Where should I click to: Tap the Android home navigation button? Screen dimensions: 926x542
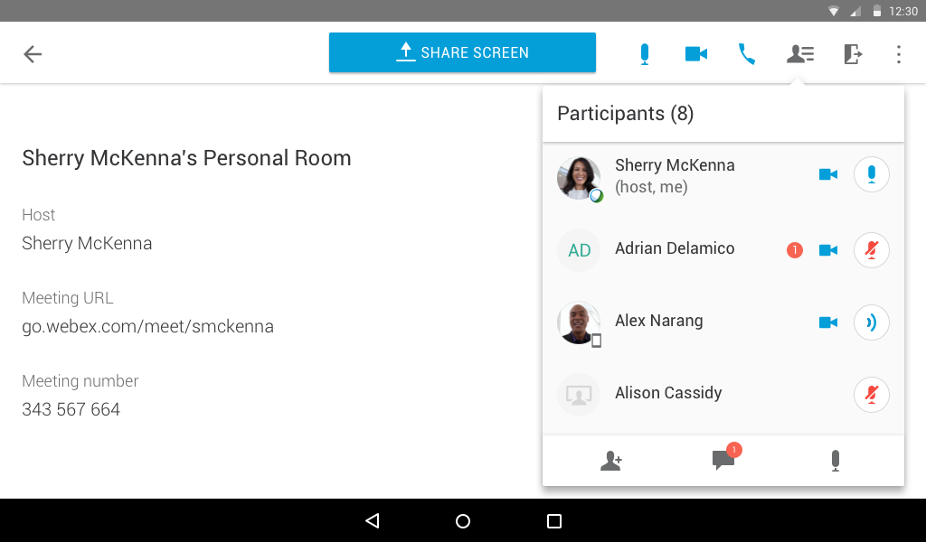(463, 520)
